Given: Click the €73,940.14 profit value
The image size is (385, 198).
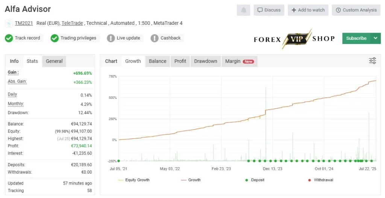Looking at the screenshot, I should (x=82, y=146).
